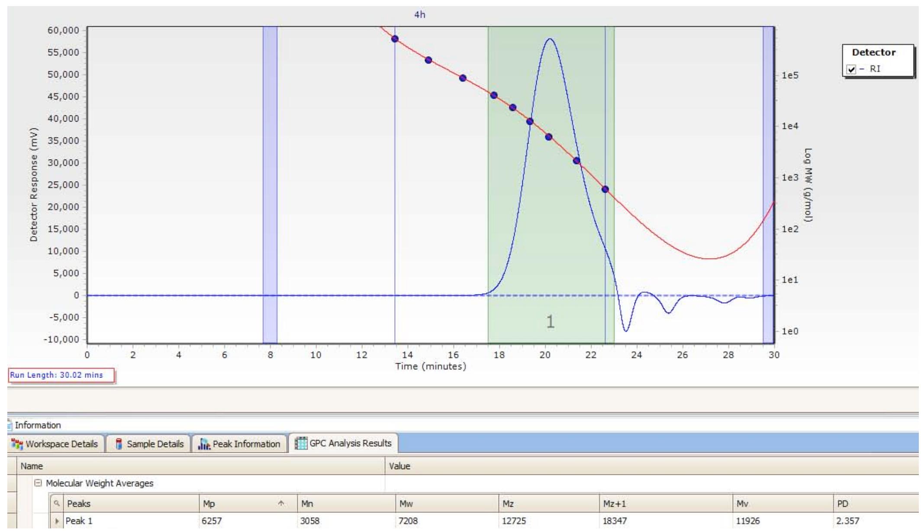The image size is (921, 531).
Task: Expand the Peak 1 row arrow
Action: coord(57,521)
